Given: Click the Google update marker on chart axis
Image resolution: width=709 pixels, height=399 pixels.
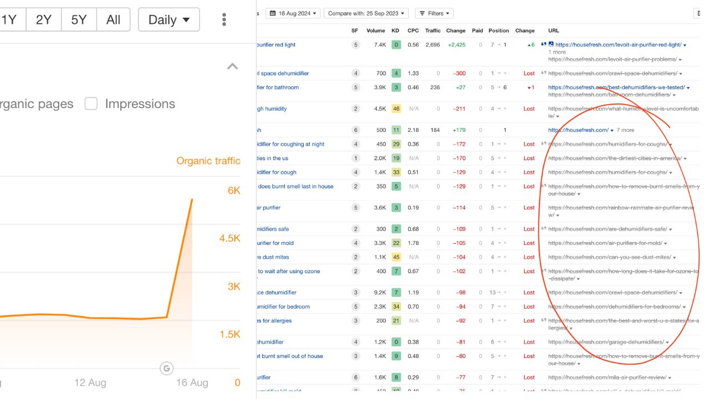Looking at the screenshot, I should click(166, 368).
